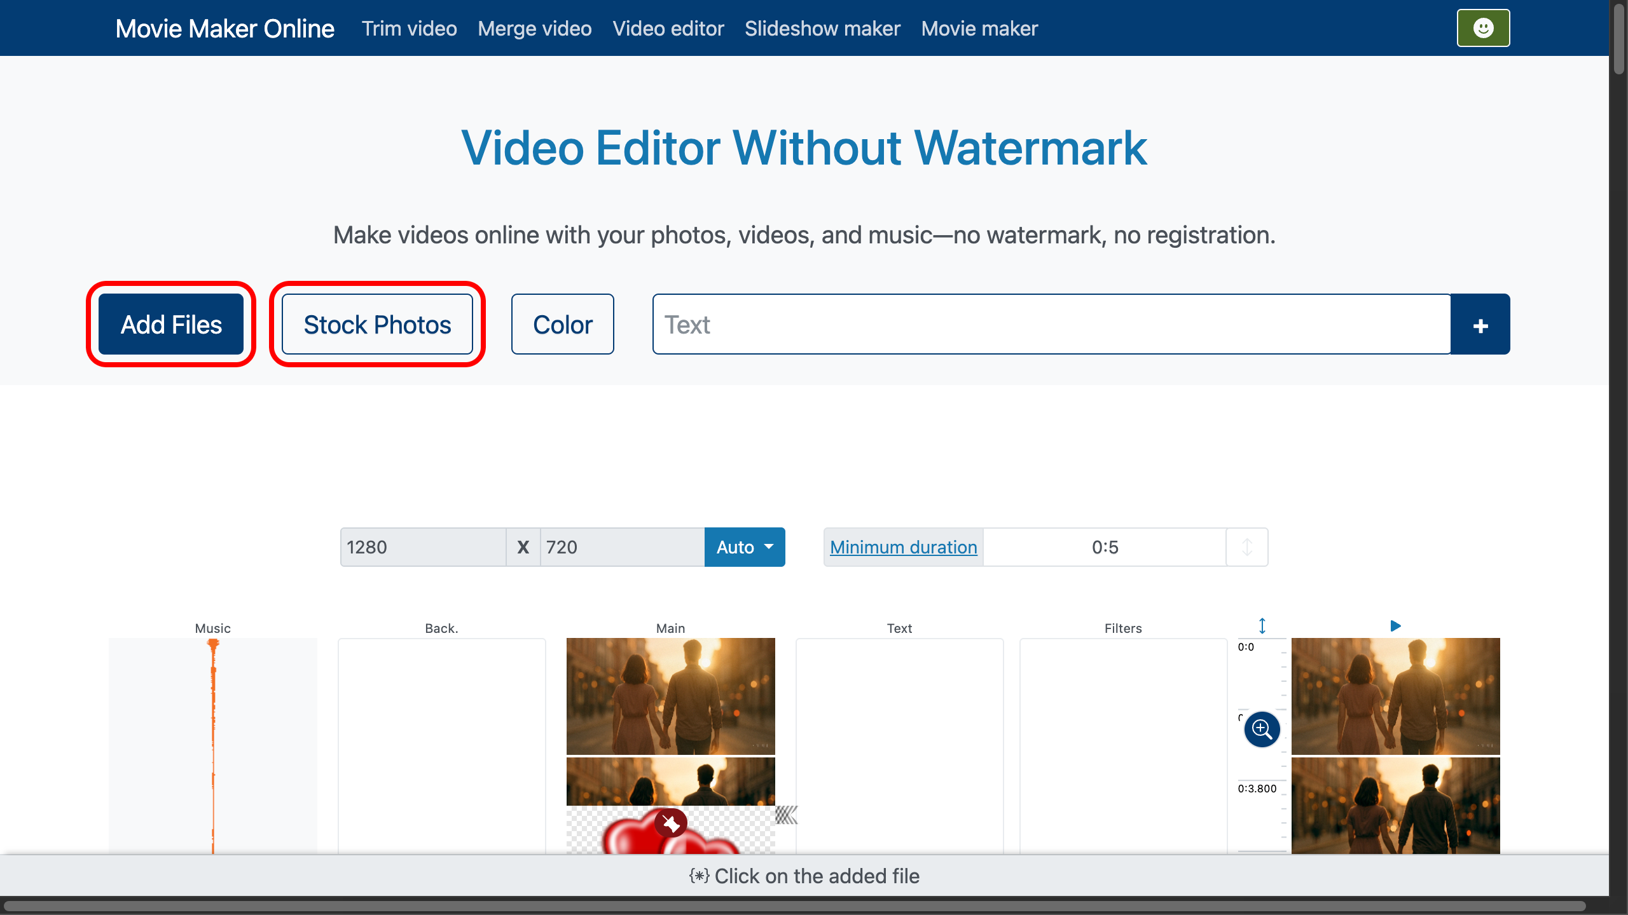Click the Add Files button

[171, 324]
